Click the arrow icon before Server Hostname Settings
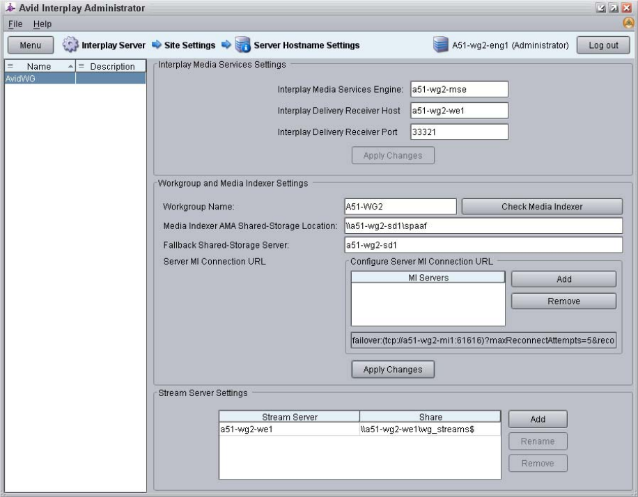This screenshot has width=638, height=497. click(226, 45)
